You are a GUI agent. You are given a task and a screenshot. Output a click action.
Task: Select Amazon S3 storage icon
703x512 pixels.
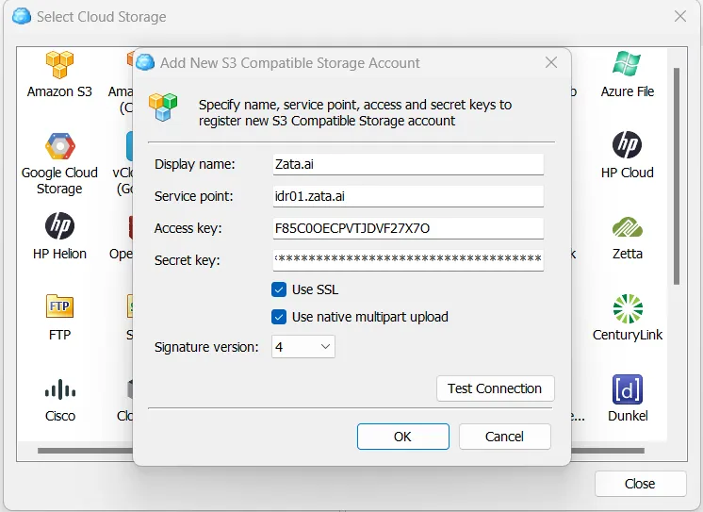[59, 65]
